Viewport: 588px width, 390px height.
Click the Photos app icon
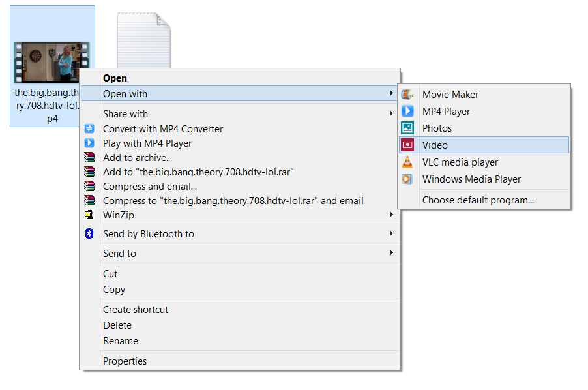(407, 128)
